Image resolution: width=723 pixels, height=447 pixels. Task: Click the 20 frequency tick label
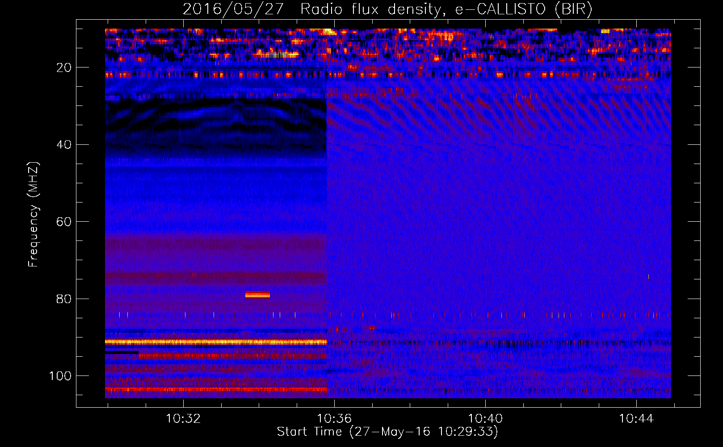tap(64, 67)
